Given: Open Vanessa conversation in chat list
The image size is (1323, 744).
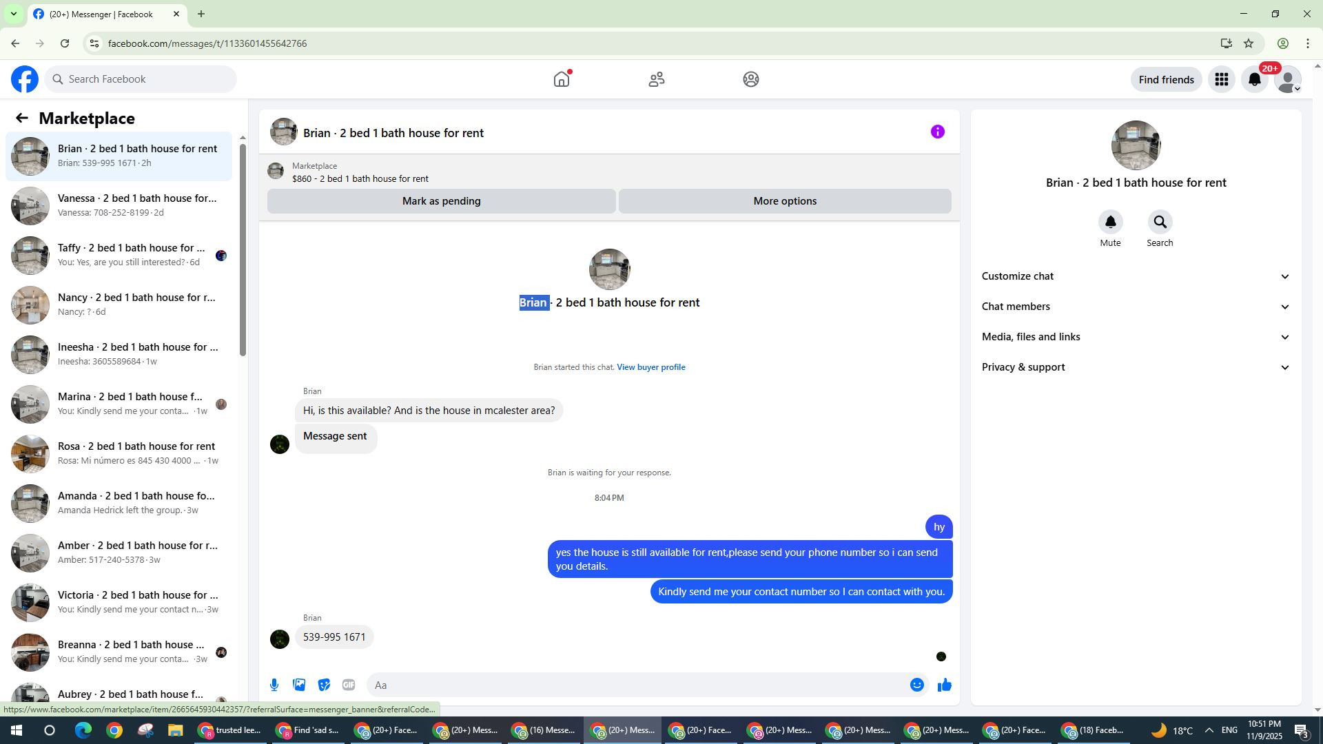Looking at the screenshot, I should click(119, 205).
